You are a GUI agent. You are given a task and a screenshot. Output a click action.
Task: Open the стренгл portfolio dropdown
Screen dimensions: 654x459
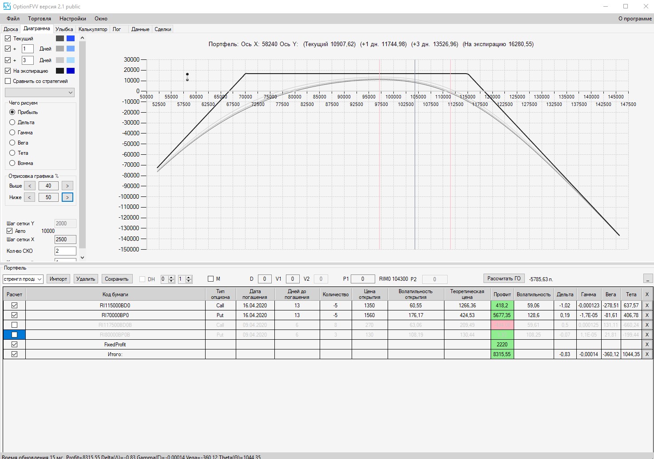[x=23, y=279]
